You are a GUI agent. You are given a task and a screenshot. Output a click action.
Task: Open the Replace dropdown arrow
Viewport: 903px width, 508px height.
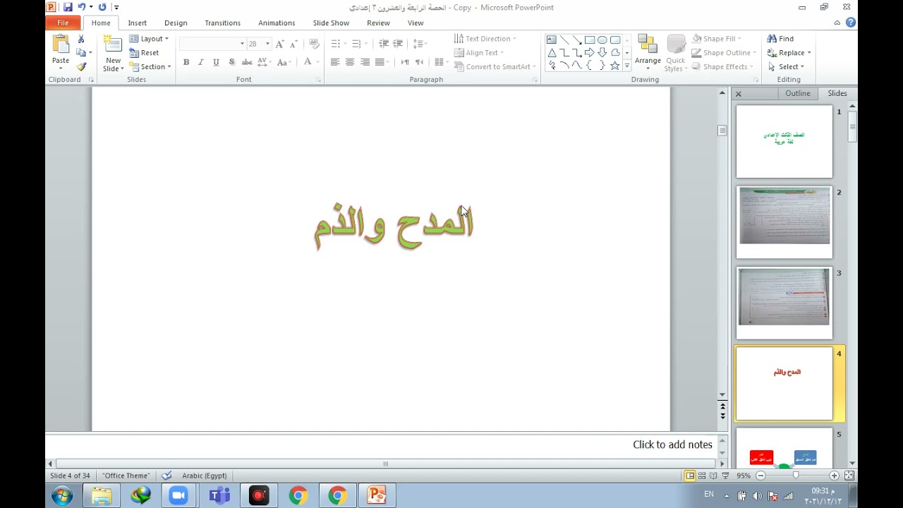pyautogui.click(x=809, y=53)
